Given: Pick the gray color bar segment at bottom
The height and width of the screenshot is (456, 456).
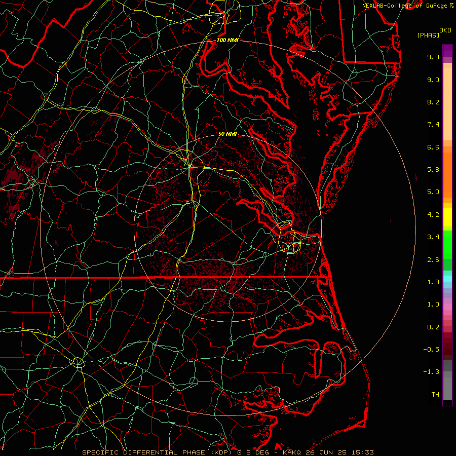Looking at the screenshot, I should 447,388.
